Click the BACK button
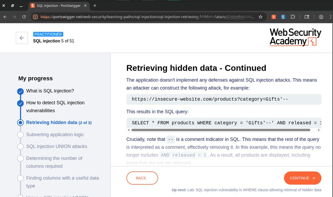The height and width of the screenshot is (197, 333). [142, 178]
